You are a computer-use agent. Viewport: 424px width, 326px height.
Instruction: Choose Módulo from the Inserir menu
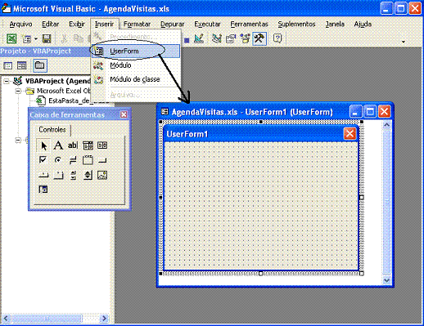pyautogui.click(x=136, y=65)
